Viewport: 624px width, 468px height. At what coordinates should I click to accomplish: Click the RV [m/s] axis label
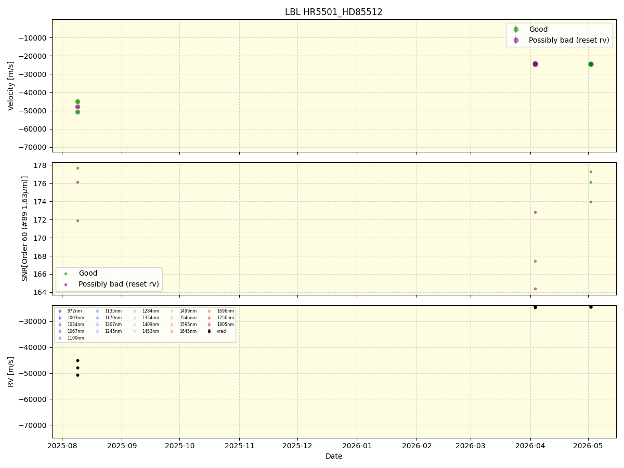coord(11,371)
